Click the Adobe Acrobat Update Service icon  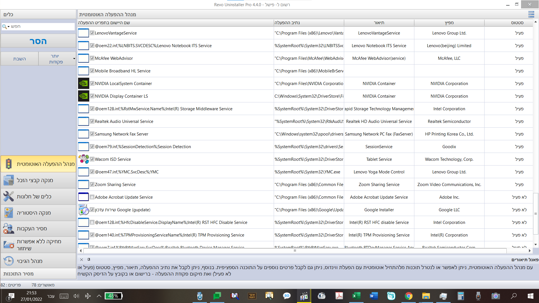[x=83, y=197]
